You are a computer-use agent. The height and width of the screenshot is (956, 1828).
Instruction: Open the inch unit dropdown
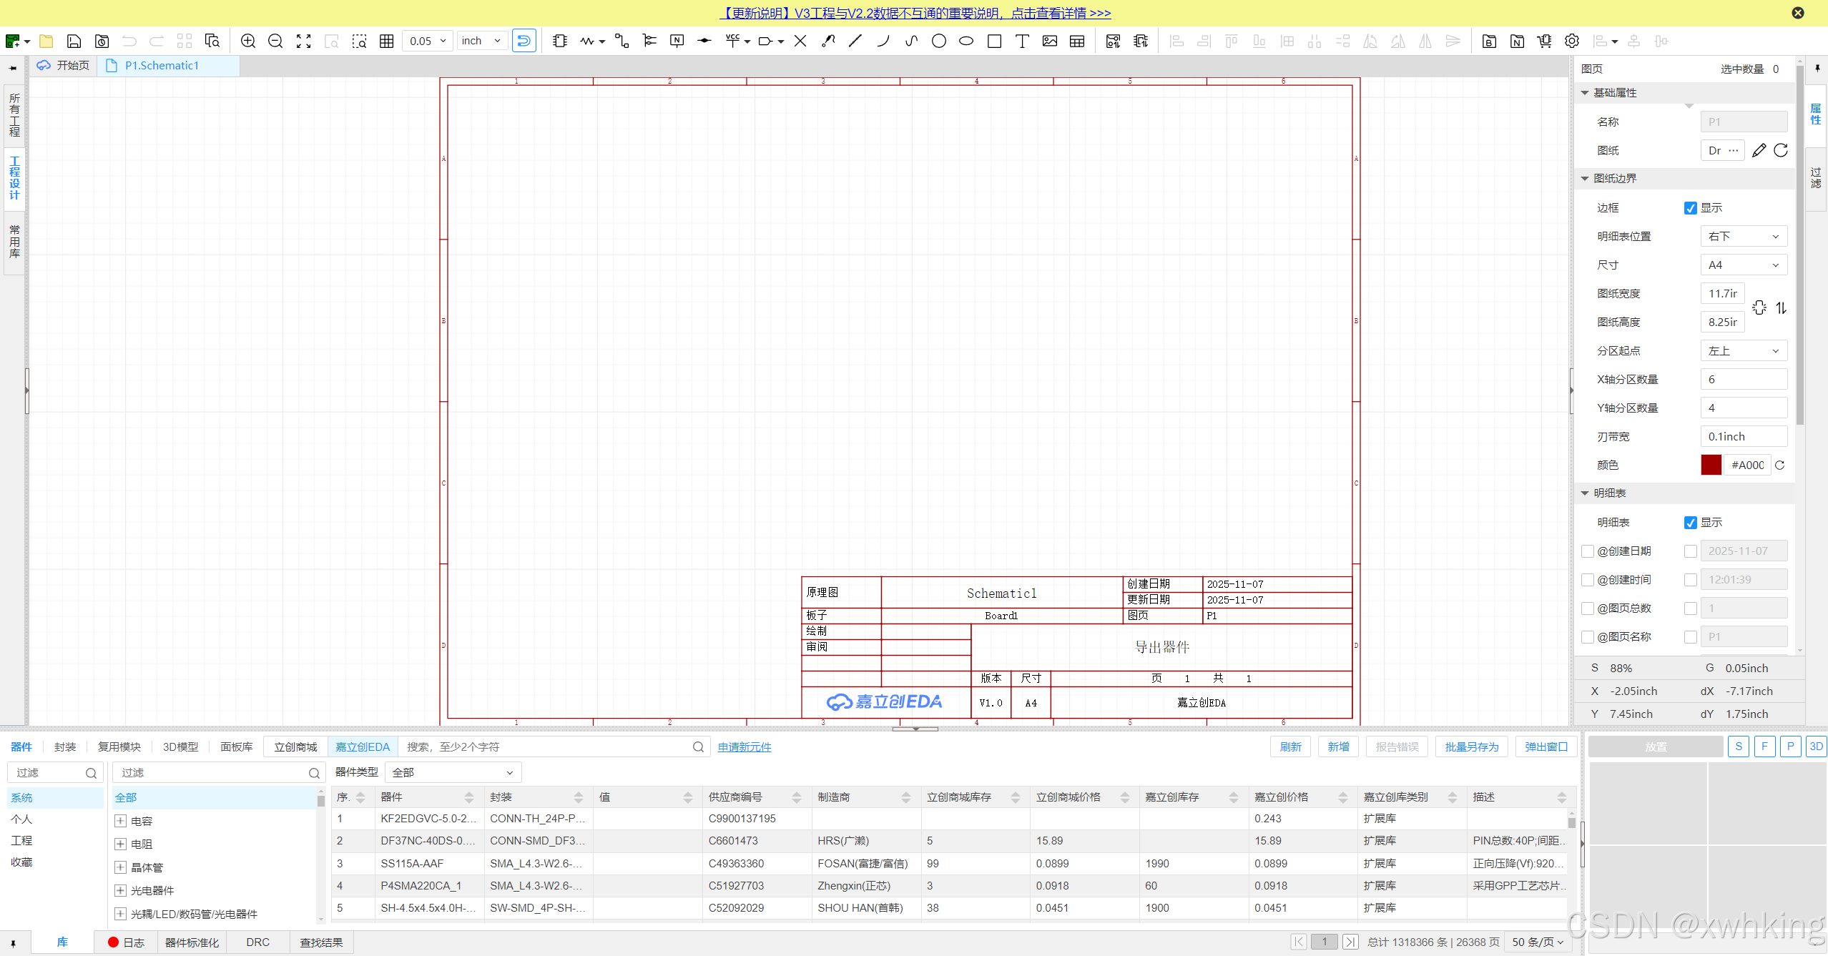(481, 41)
